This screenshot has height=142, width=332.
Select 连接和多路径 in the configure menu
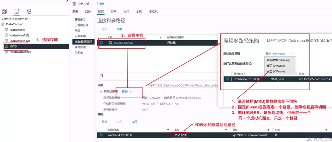[83, 42]
